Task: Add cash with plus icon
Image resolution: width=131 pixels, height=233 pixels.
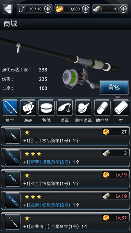Action: (x=123, y=9)
